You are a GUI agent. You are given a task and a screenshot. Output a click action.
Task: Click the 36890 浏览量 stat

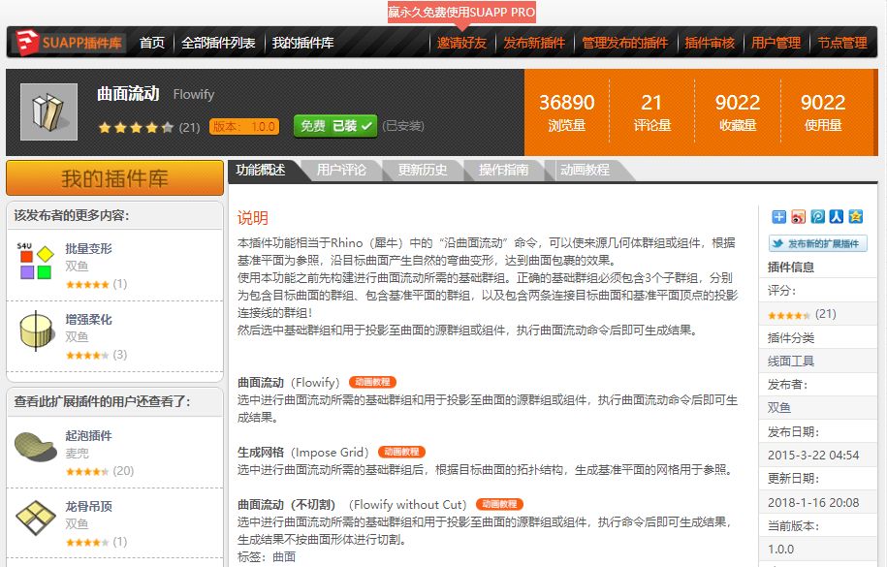566,112
